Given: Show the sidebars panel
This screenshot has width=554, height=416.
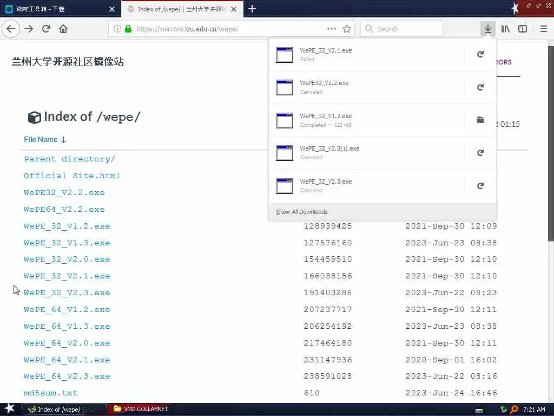Looking at the screenshot, I should coord(523,29).
